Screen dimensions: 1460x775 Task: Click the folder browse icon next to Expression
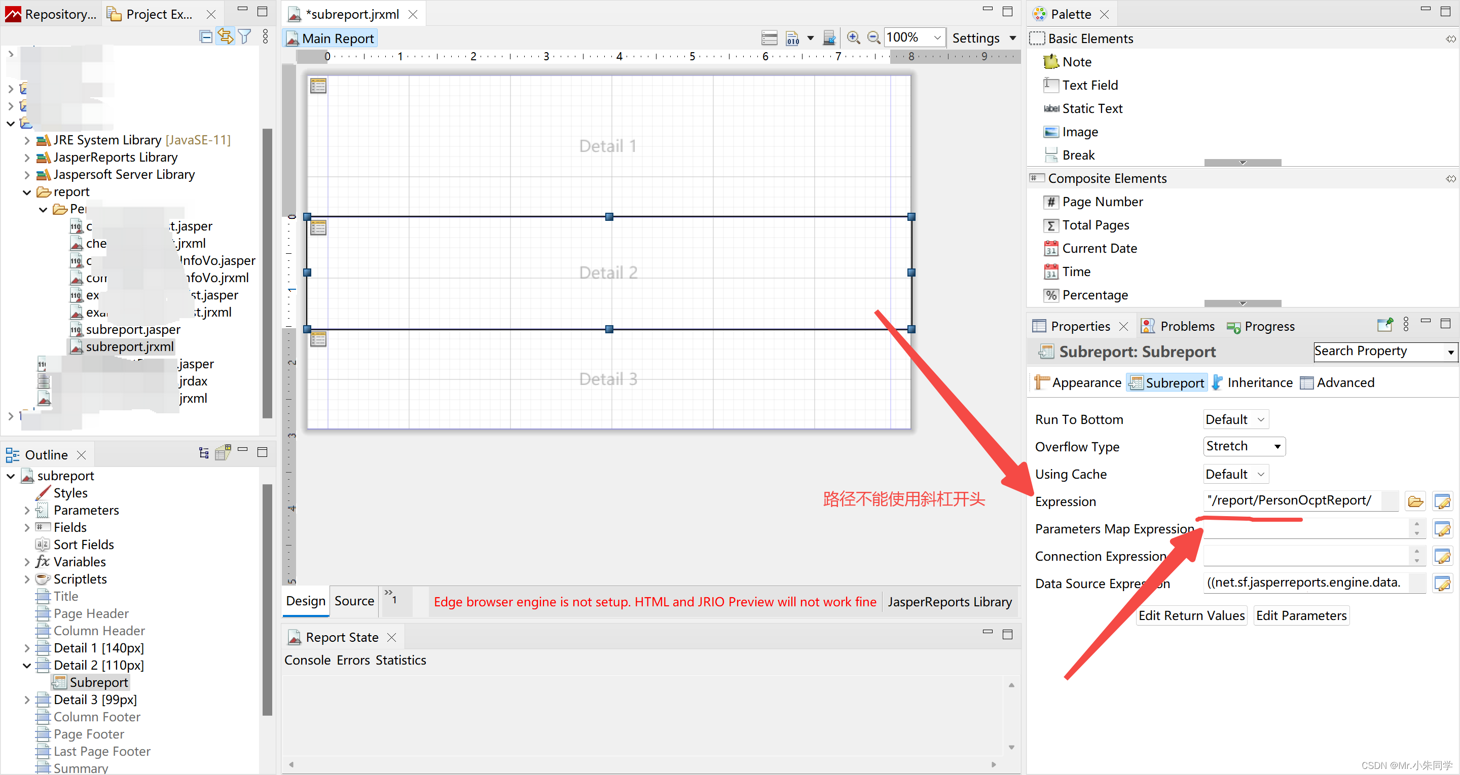click(1415, 501)
